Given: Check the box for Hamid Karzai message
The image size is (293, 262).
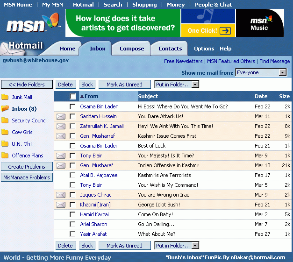Looking at the screenshot, I should coord(72,214).
